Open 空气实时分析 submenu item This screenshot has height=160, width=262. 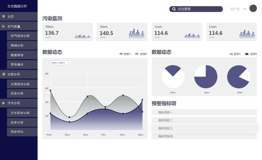22,36
